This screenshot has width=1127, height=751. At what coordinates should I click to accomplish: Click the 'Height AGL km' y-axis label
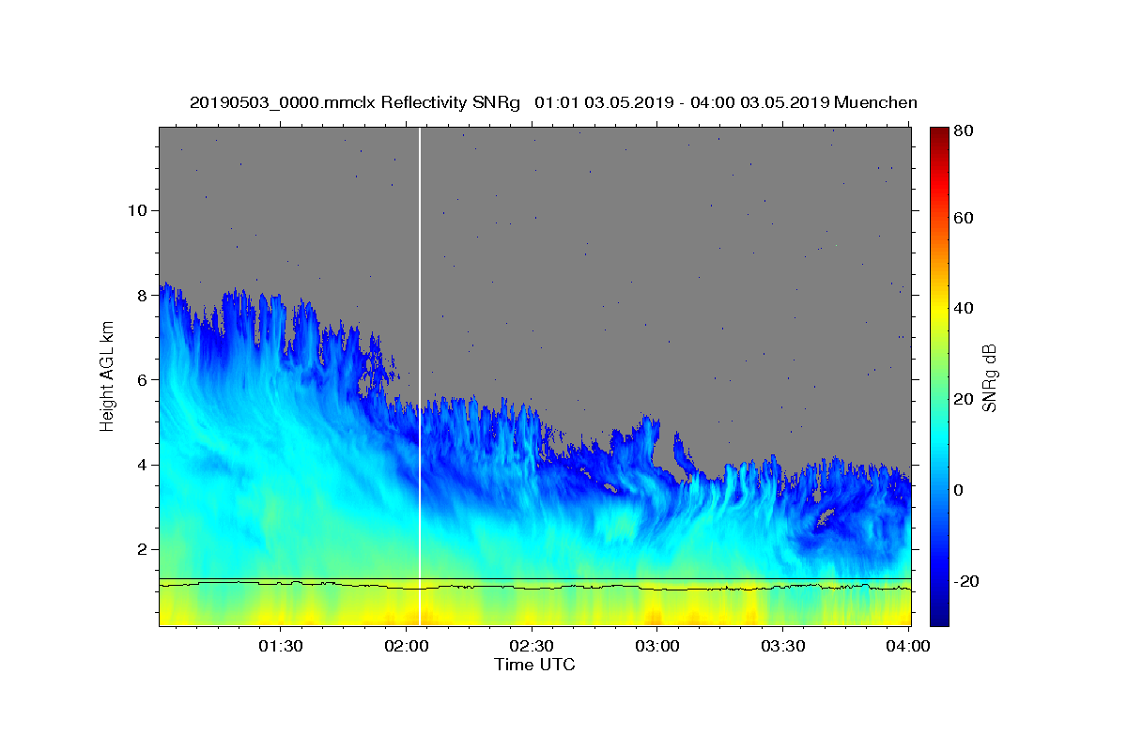pos(107,375)
